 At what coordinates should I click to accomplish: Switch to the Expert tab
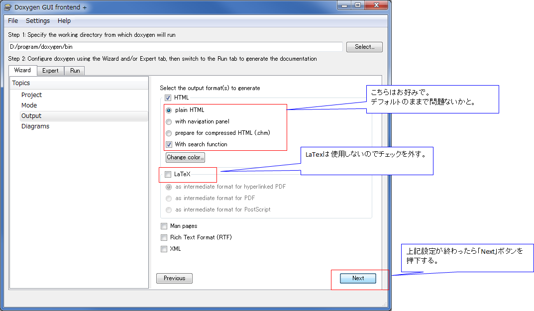pyautogui.click(x=50, y=71)
